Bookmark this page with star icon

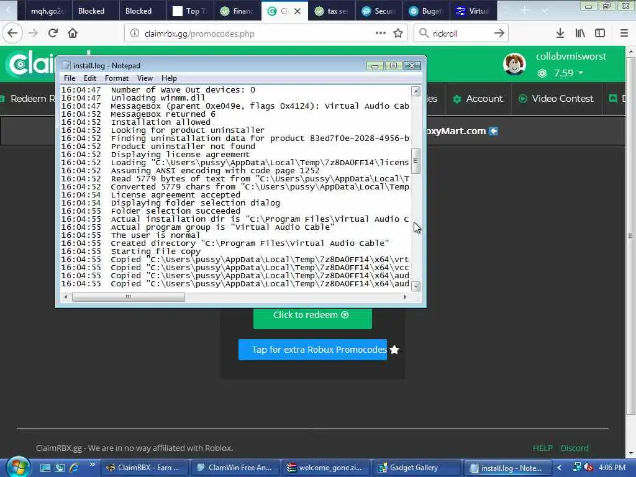tap(398, 34)
